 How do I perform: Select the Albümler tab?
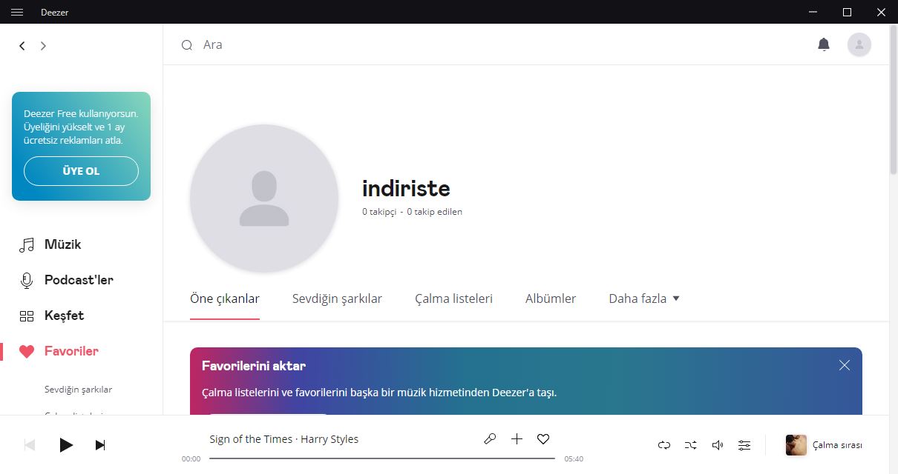point(551,299)
